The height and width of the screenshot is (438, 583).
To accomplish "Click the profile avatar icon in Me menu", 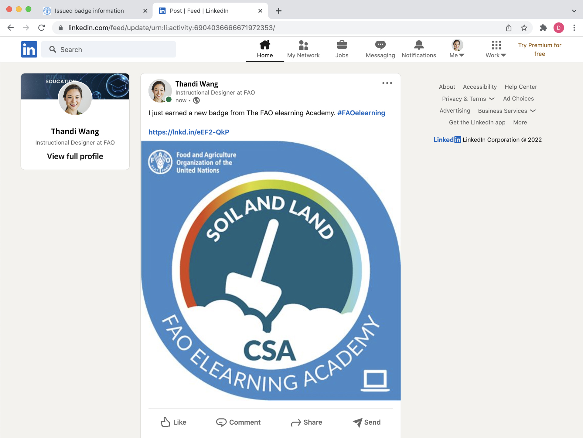I will point(455,44).
